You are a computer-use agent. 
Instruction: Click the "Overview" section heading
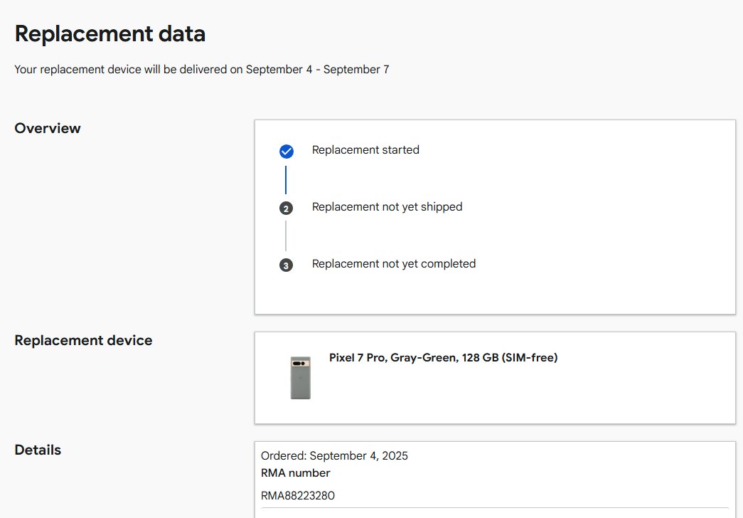point(48,129)
